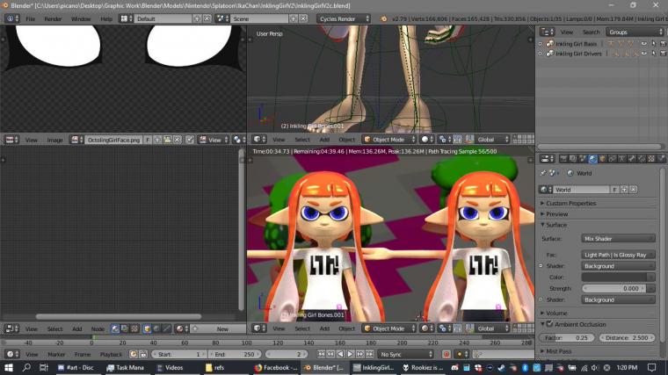Open the Render properties tab

pos(563,159)
